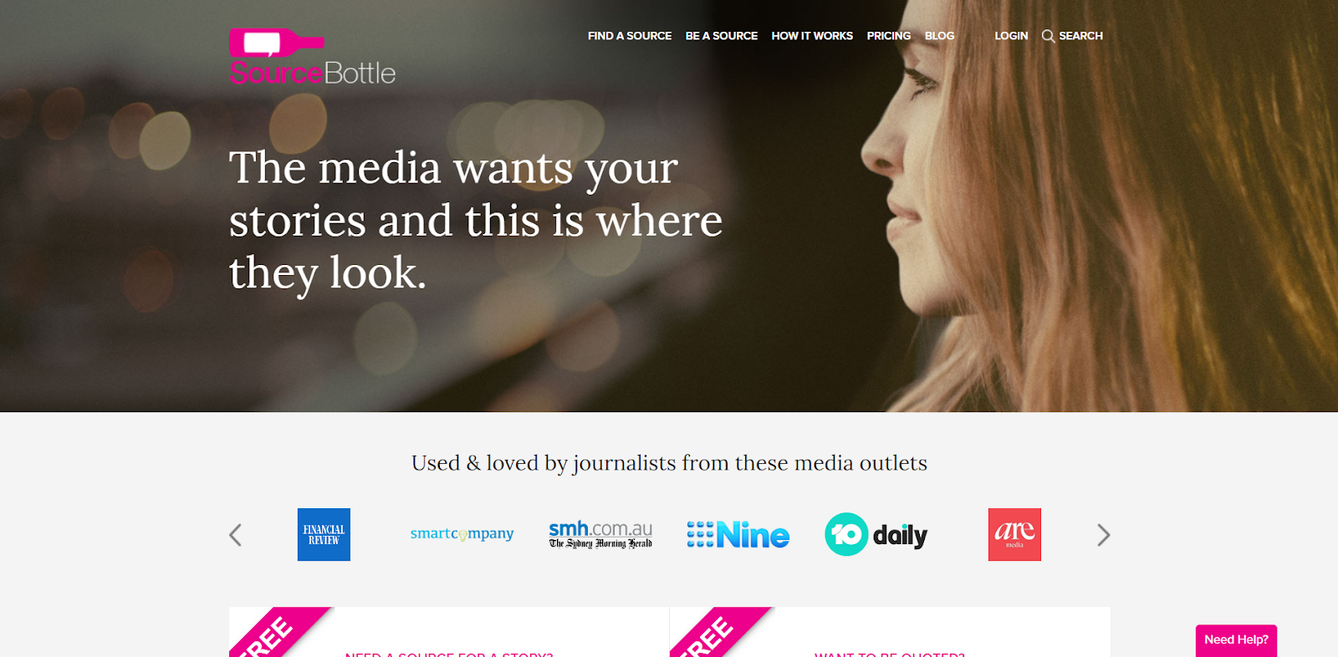Open the Nine network logo
1338x657 pixels.
coord(738,535)
